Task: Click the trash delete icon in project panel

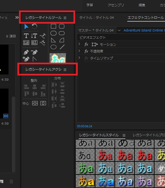Action: (11, 181)
